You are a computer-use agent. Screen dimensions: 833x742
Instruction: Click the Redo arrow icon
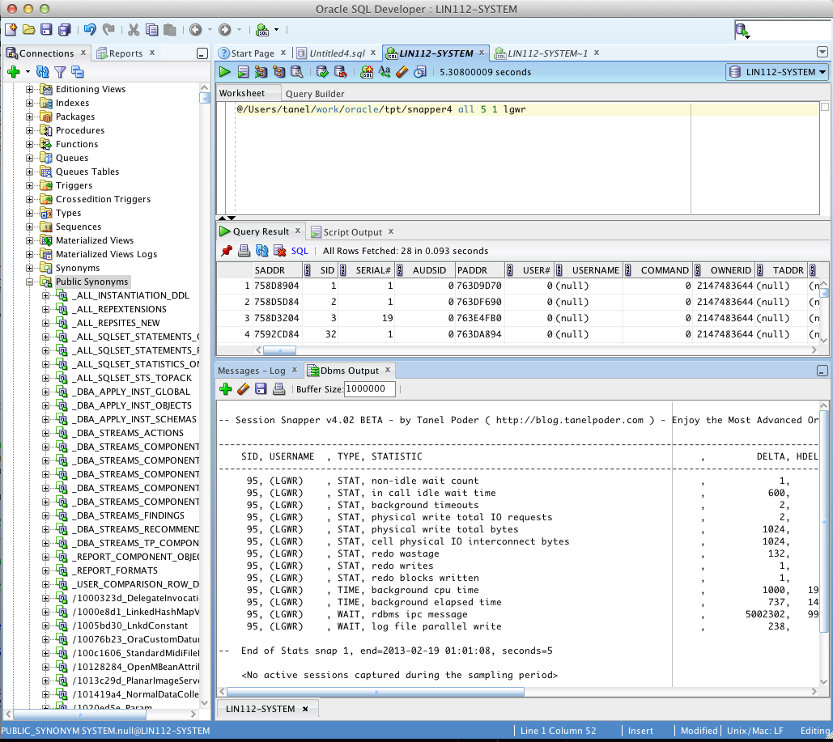click(108, 30)
